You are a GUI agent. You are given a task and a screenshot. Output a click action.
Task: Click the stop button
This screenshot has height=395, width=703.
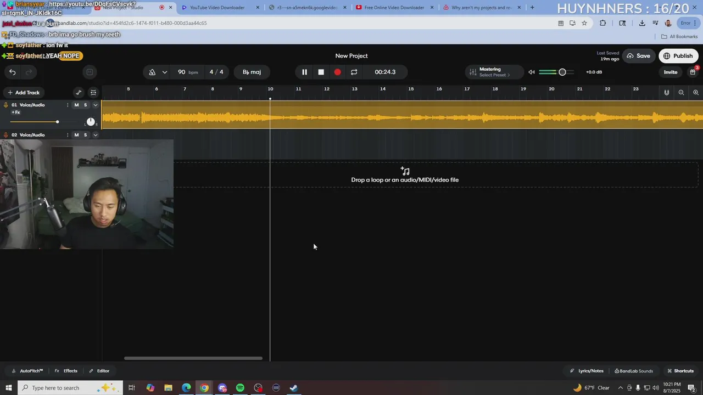pos(321,72)
